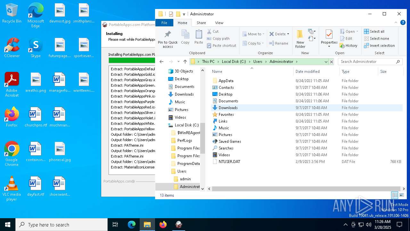Screen dimensions: 410x231
Task: Sort by the Type column header
Action: (358, 72)
